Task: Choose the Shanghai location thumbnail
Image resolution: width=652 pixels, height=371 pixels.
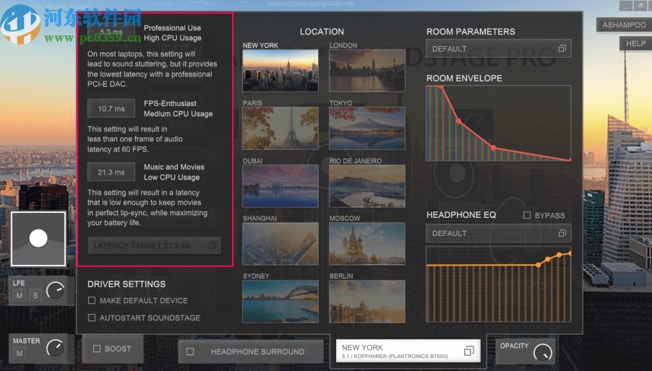Action: click(x=280, y=243)
